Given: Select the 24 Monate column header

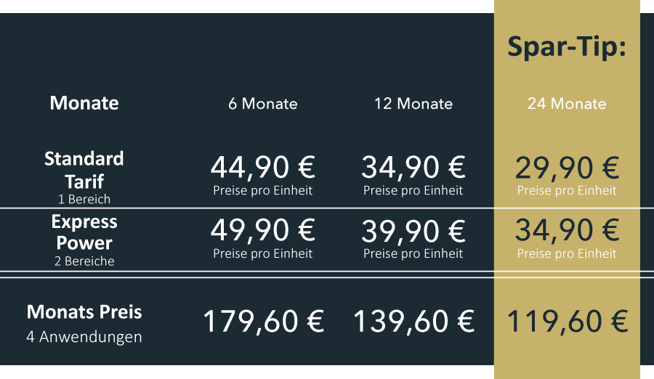Looking at the screenshot, I should (x=567, y=103).
